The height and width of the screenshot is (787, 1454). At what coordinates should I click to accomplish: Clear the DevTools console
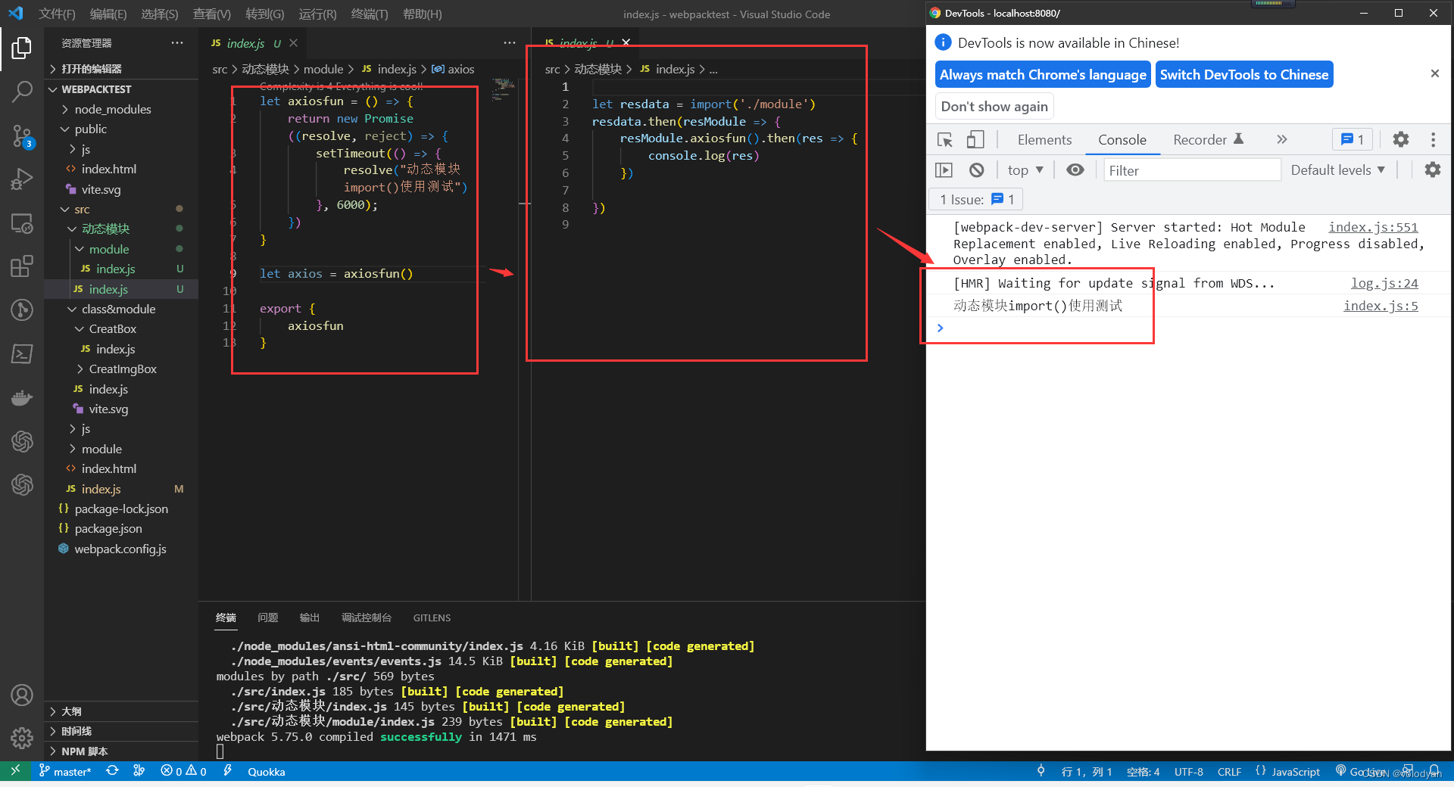[976, 170]
